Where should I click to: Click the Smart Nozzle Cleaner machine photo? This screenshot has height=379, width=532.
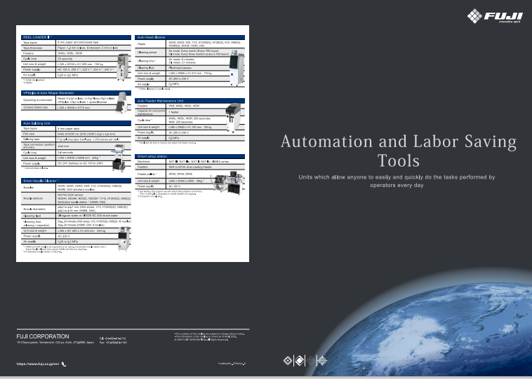pos(124,239)
